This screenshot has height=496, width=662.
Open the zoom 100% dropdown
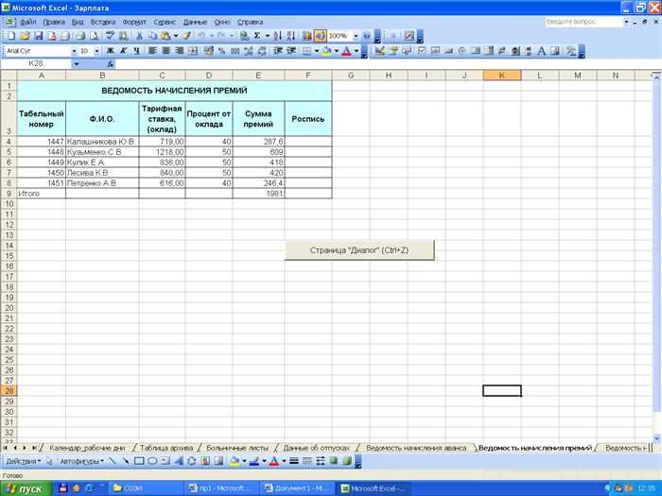(356, 36)
